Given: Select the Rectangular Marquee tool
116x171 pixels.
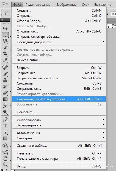Looking at the screenshot, I should pyautogui.click(x=5, y=35).
